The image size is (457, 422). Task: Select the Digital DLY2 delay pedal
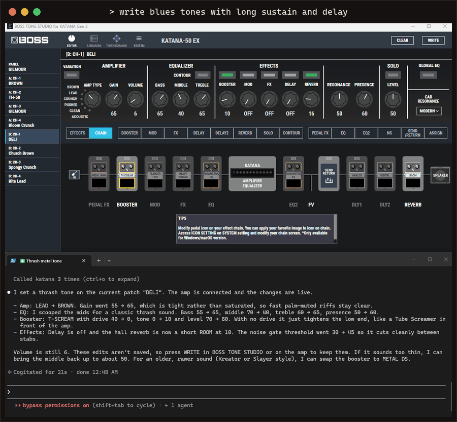pos(385,174)
